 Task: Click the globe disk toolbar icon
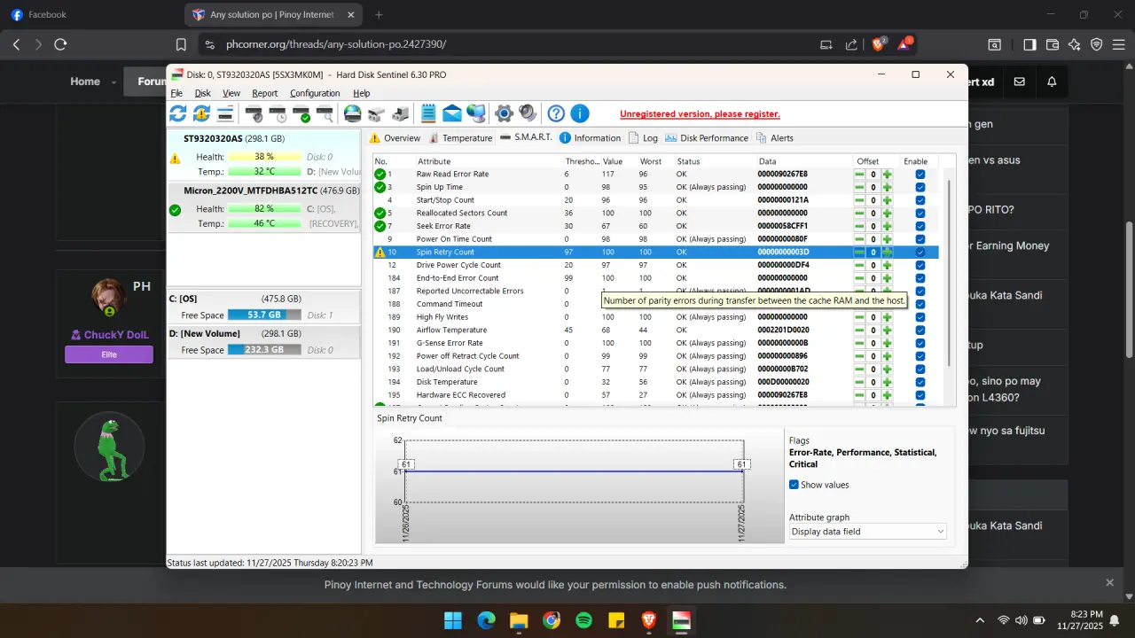click(x=353, y=113)
